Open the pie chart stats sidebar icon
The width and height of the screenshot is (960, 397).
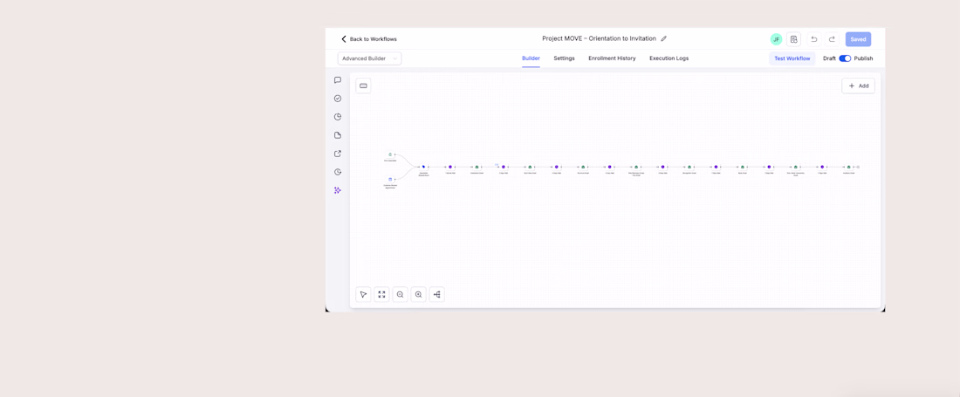click(x=338, y=117)
